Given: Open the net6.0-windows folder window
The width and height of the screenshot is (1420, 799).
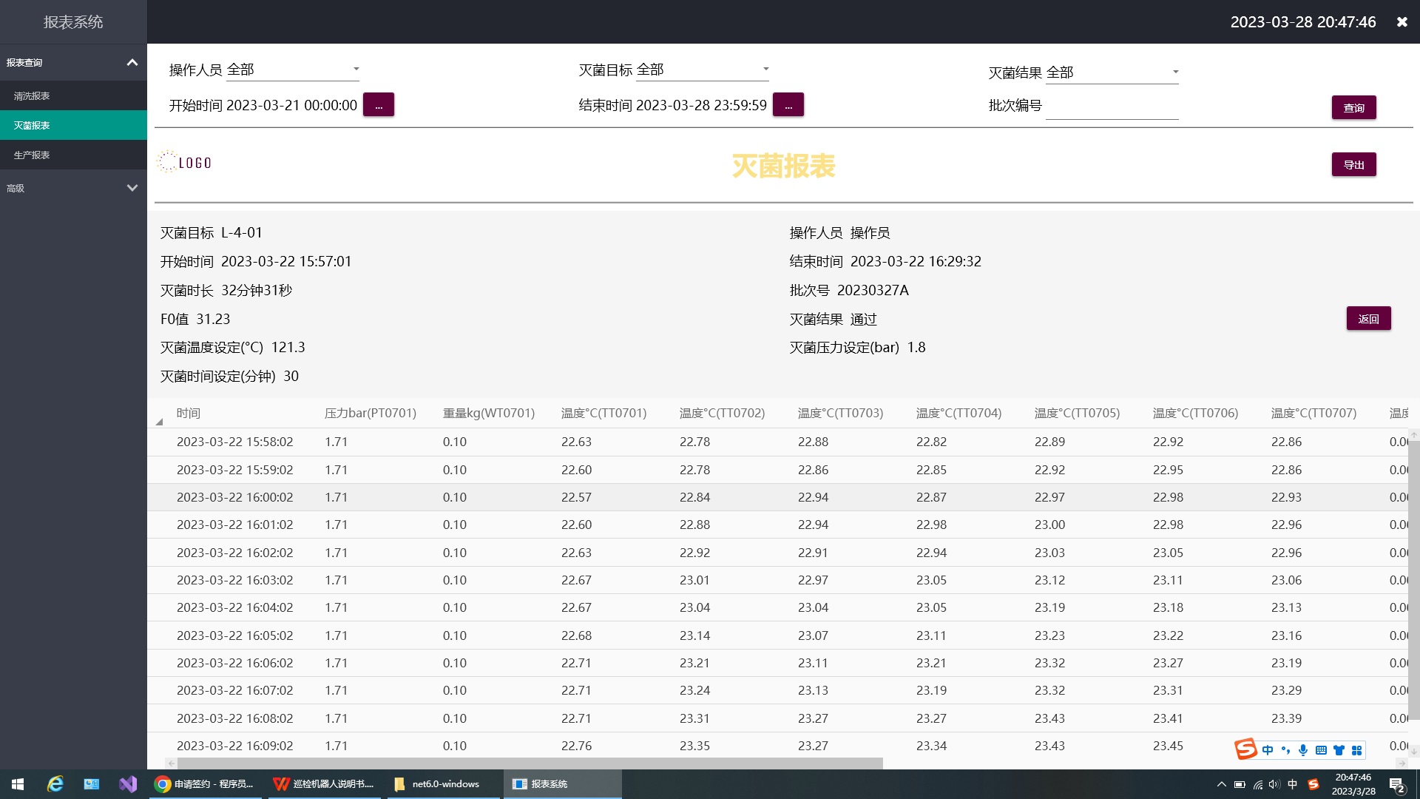Looking at the screenshot, I should pyautogui.click(x=442, y=784).
